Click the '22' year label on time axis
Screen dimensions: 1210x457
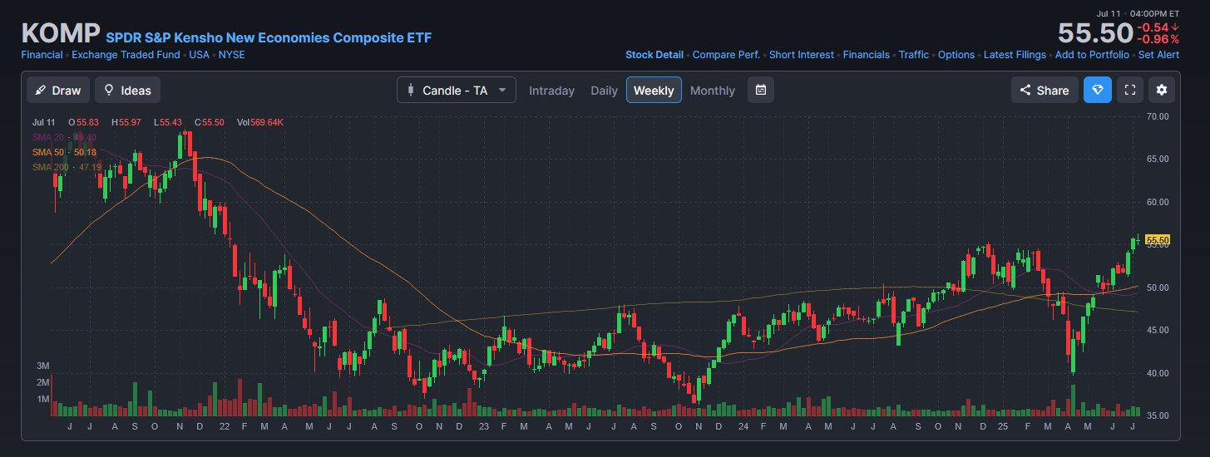point(225,426)
